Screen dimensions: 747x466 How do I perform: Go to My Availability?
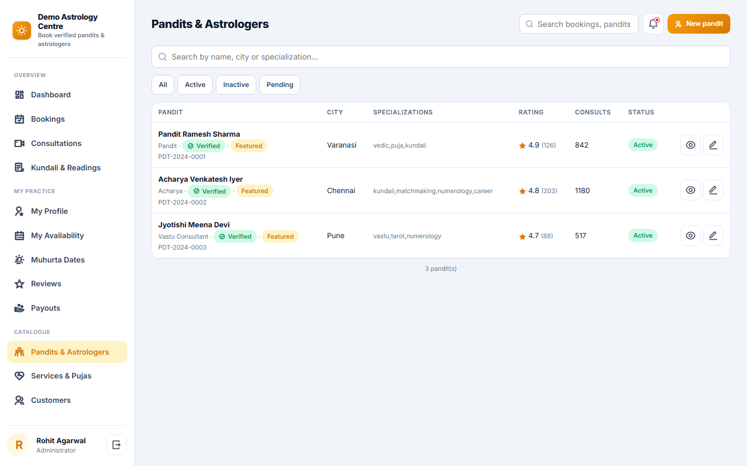coord(67,236)
